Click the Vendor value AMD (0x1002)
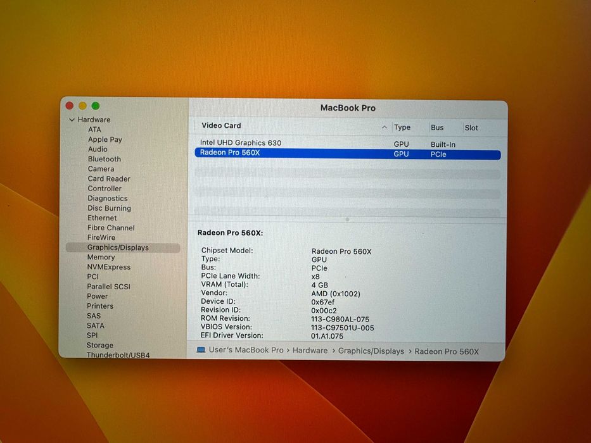 pyautogui.click(x=336, y=294)
